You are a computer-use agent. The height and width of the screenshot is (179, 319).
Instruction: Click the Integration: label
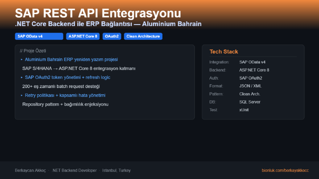click(219, 62)
